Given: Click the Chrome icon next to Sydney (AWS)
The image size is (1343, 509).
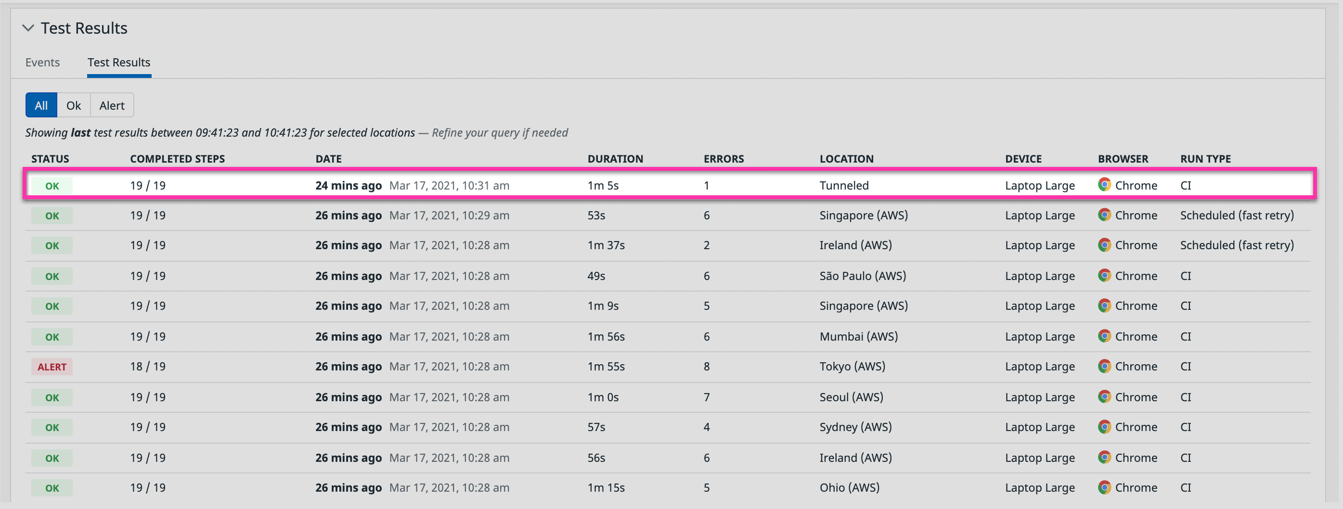Looking at the screenshot, I should pos(1104,427).
